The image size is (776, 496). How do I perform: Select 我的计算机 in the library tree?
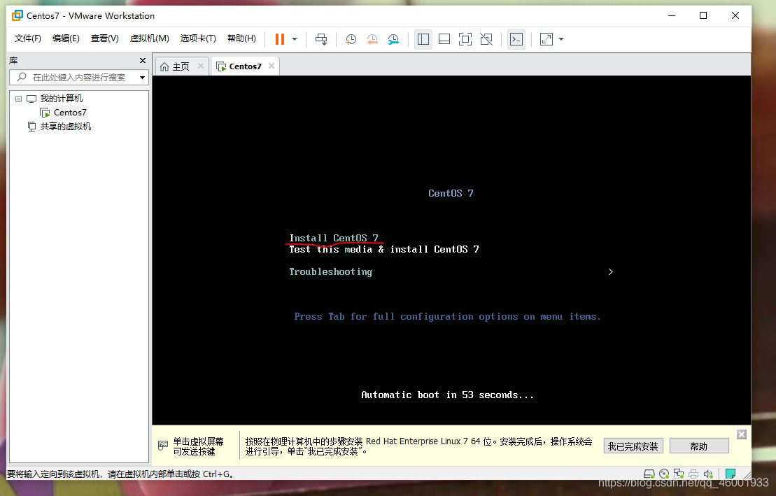pos(62,99)
